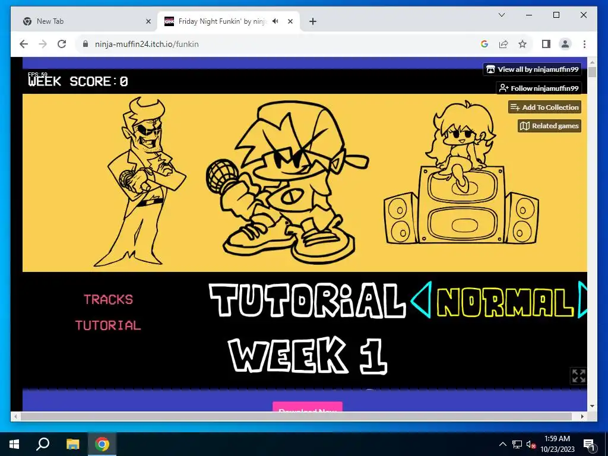This screenshot has height=456, width=608.
Task: Click the network icon in system tray
Action: (517, 444)
